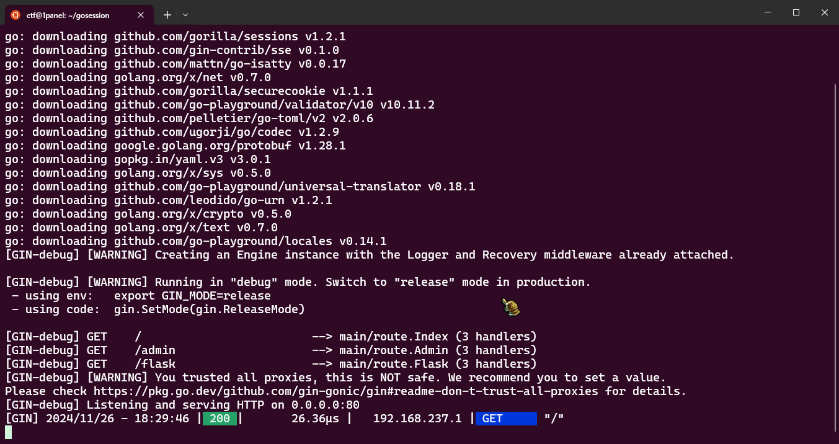The width and height of the screenshot is (839, 444).
Task: Open the pkg.go.dev gin-gonic proxies link
Action: click(346, 391)
